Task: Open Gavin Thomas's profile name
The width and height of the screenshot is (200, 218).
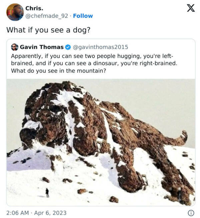Action: click(42, 47)
